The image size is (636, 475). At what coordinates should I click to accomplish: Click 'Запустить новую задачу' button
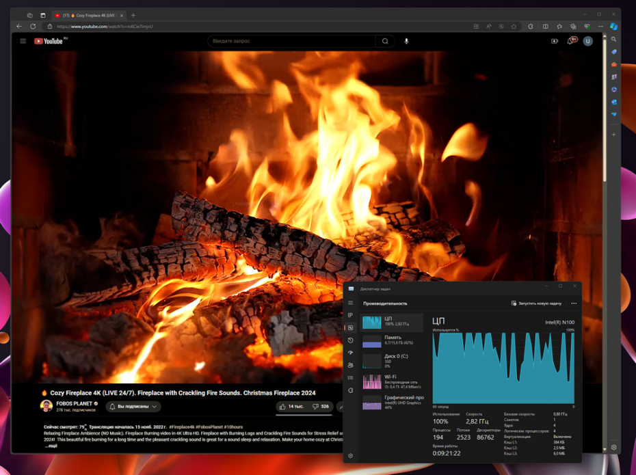tap(537, 303)
